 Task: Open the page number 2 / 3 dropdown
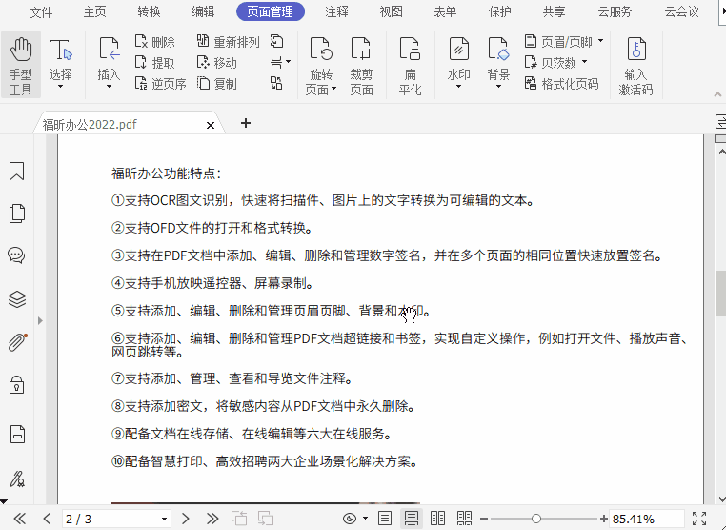click(164, 519)
